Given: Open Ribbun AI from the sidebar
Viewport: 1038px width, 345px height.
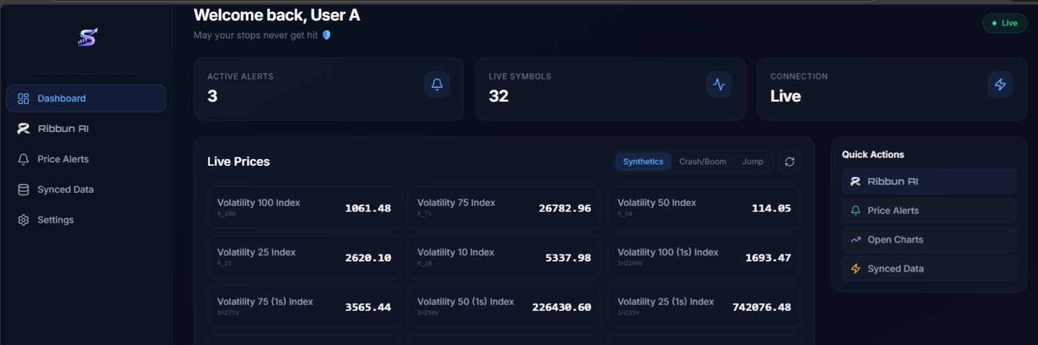Looking at the screenshot, I should pos(86,129).
